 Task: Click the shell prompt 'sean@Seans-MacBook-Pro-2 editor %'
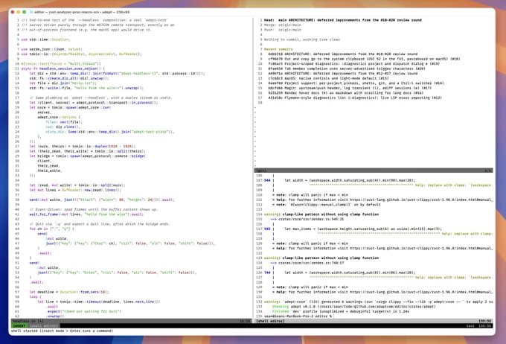(x=298, y=316)
